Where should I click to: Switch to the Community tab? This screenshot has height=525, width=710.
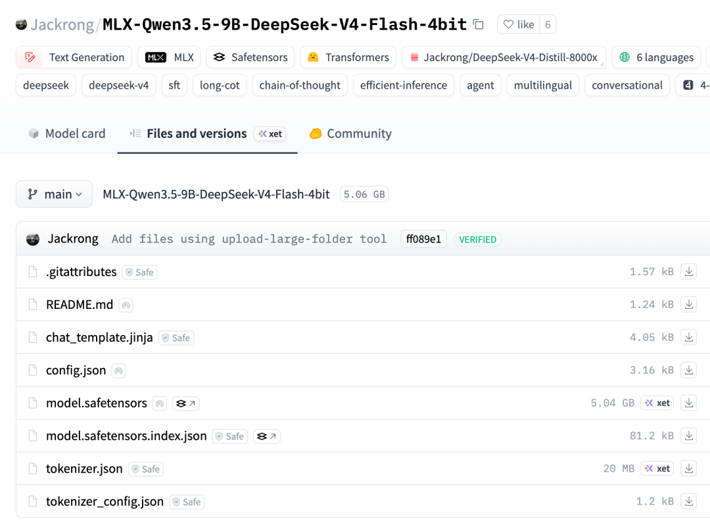tap(350, 133)
